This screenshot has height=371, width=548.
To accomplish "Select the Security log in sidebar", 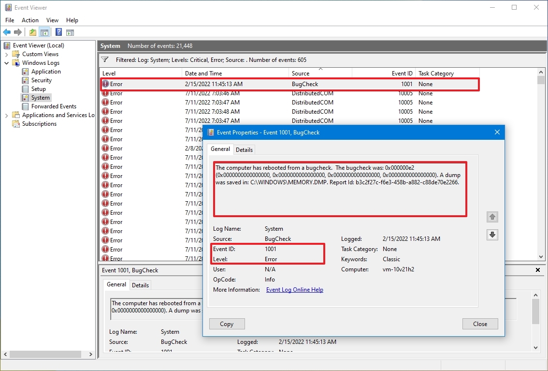I will click(x=43, y=80).
